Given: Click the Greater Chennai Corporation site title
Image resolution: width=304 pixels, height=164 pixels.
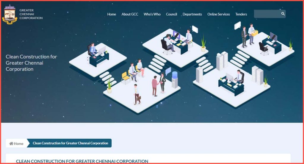Looking at the screenshot, I should pos(31,14).
